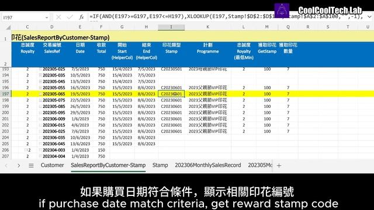The height and width of the screenshot is (210, 374).
Task: Click the 13/6/2023 date cell
Action: coord(80,144)
